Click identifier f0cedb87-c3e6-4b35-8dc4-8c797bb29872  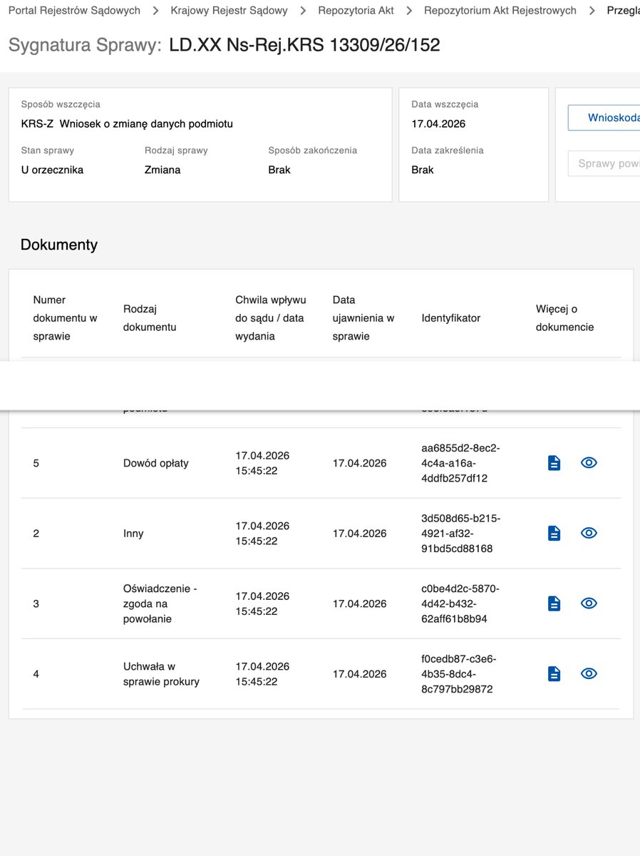(x=459, y=674)
